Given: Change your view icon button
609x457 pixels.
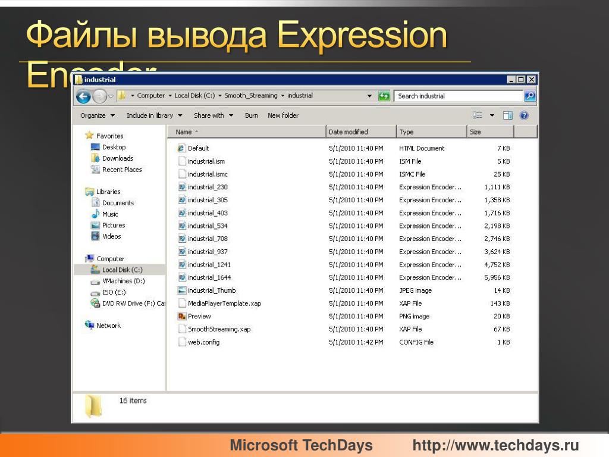Looking at the screenshot, I should tap(478, 115).
